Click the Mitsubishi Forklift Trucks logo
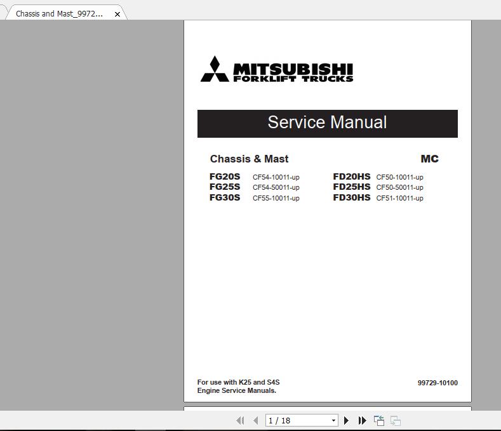 [277, 69]
